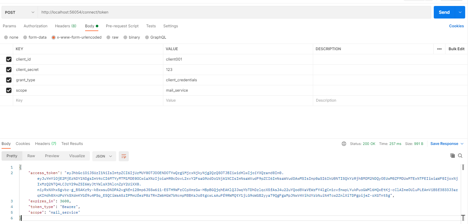The height and width of the screenshot is (224, 468).
Task: Select the GraphQL body radio option
Action: tap(147, 37)
